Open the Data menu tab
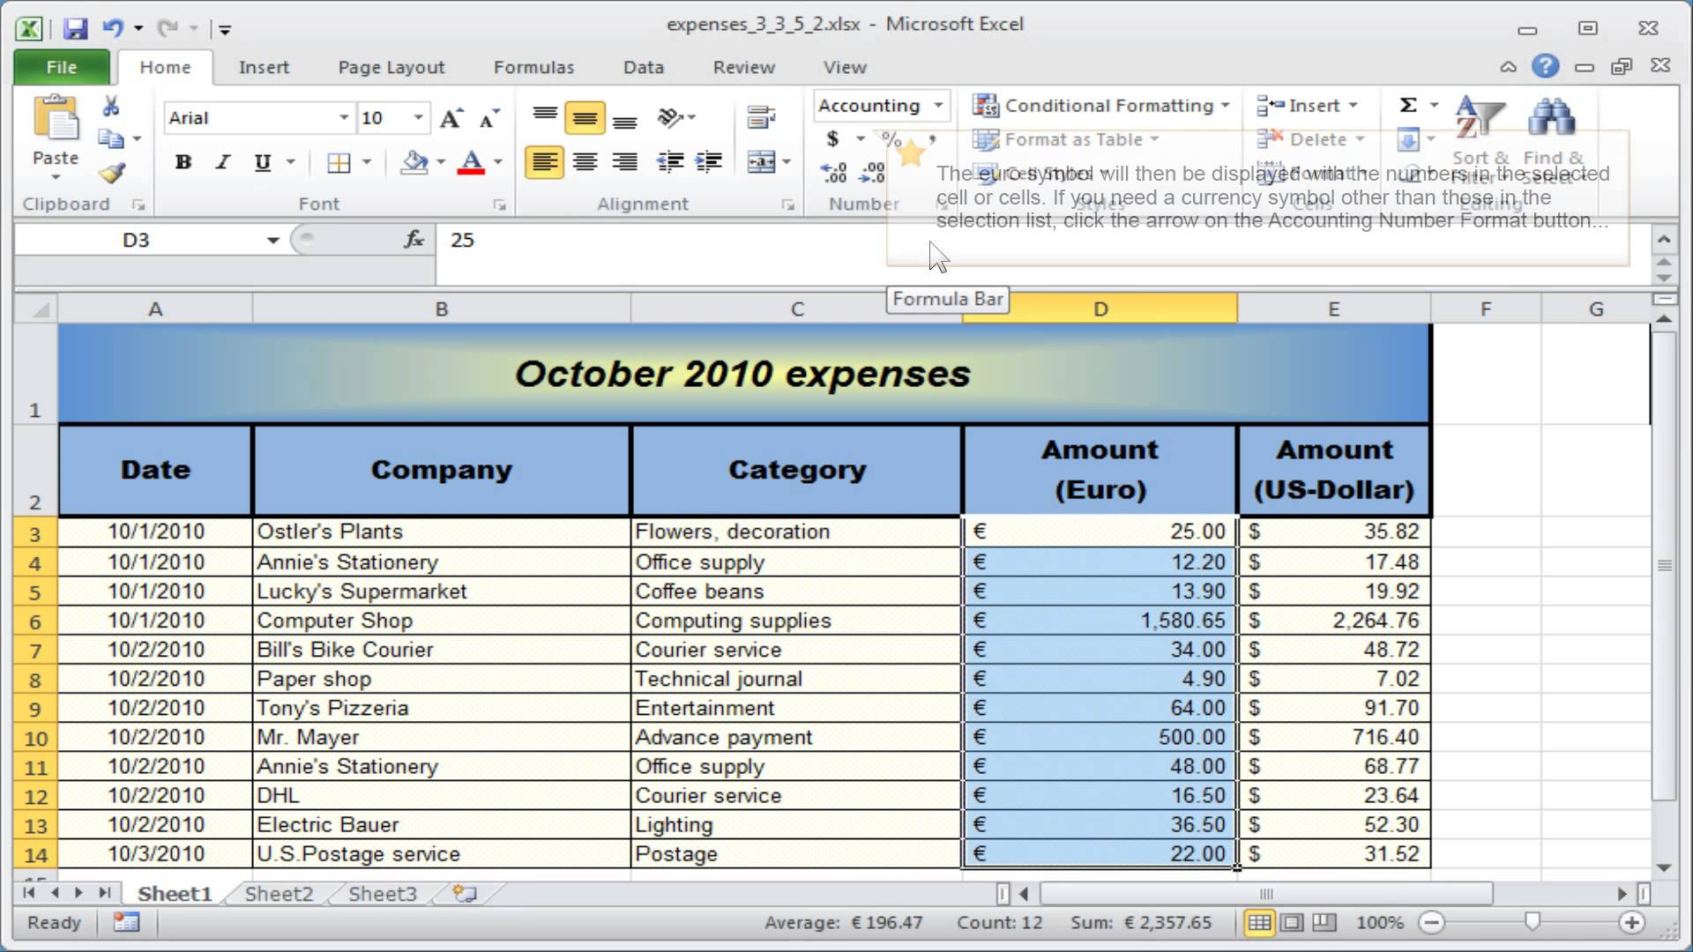 [645, 66]
